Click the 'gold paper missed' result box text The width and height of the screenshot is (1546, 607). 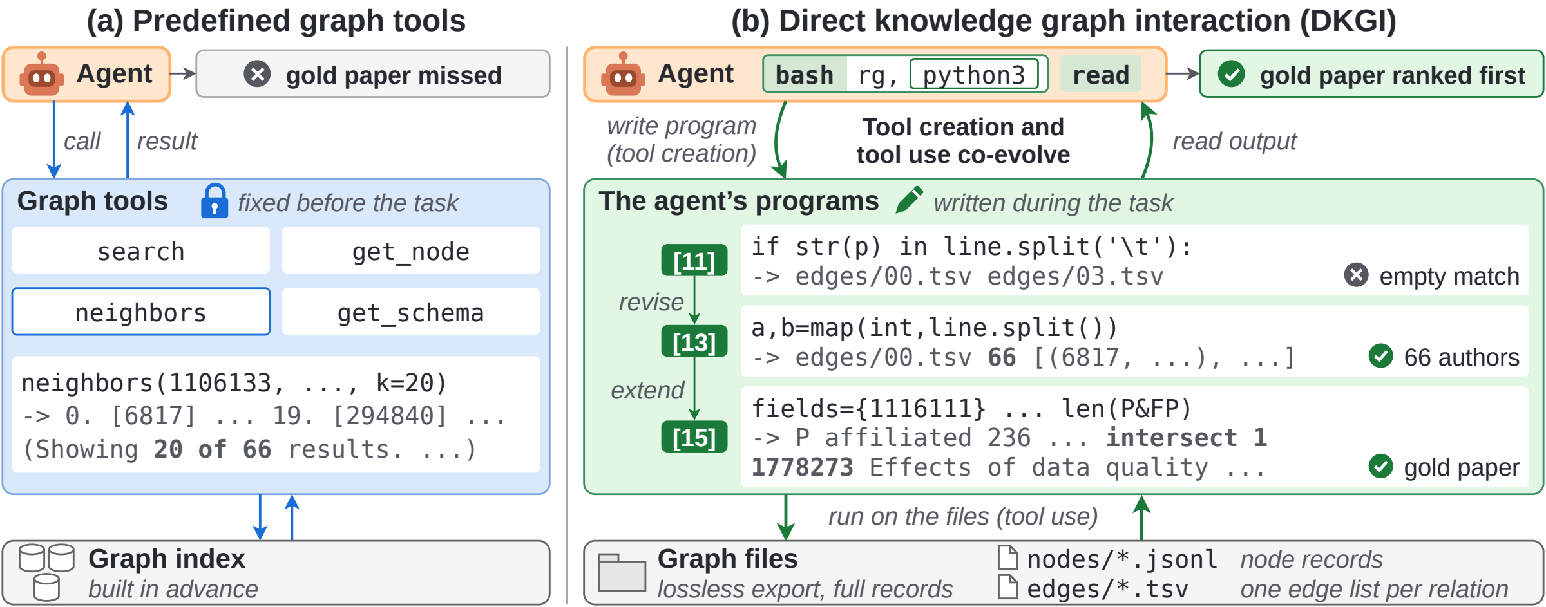click(394, 75)
